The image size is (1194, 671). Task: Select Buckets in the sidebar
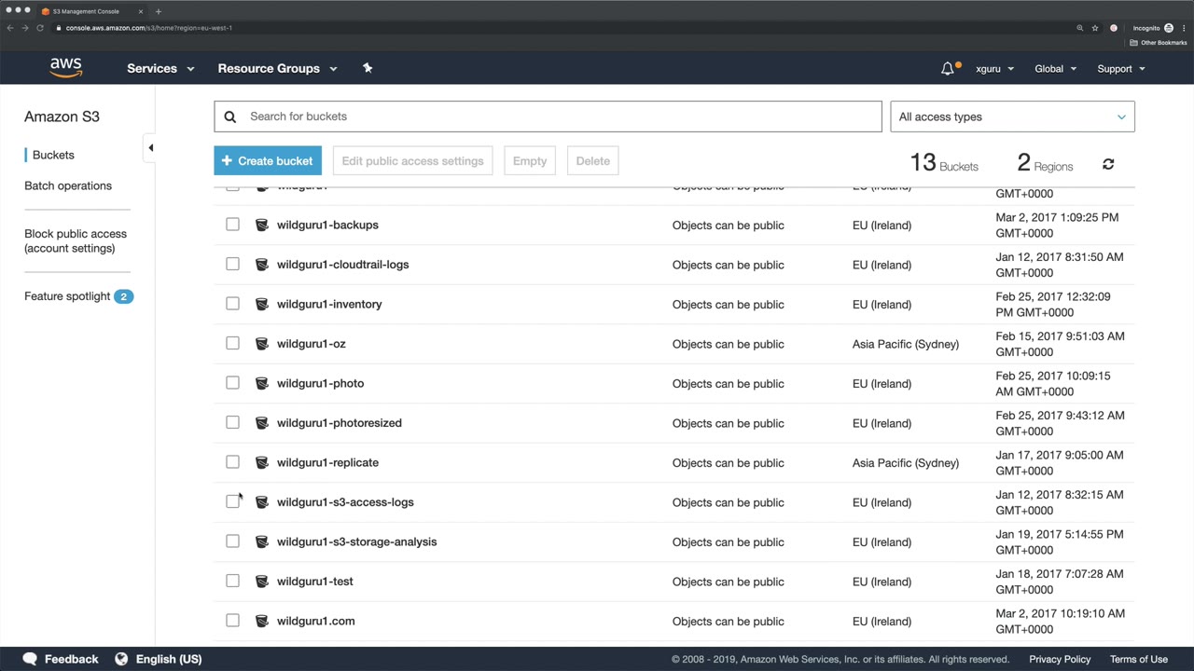tap(53, 155)
